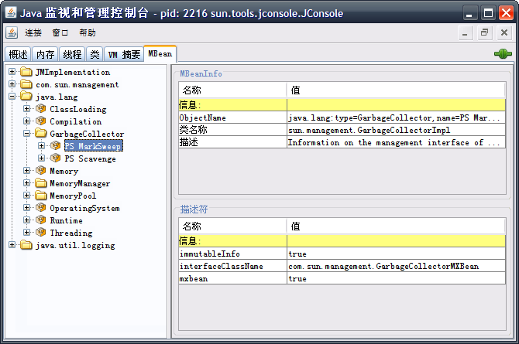Screen dimensions: 519x344
Task: Select the PS Scavenge tree label
Action: pyautogui.click(x=91, y=158)
